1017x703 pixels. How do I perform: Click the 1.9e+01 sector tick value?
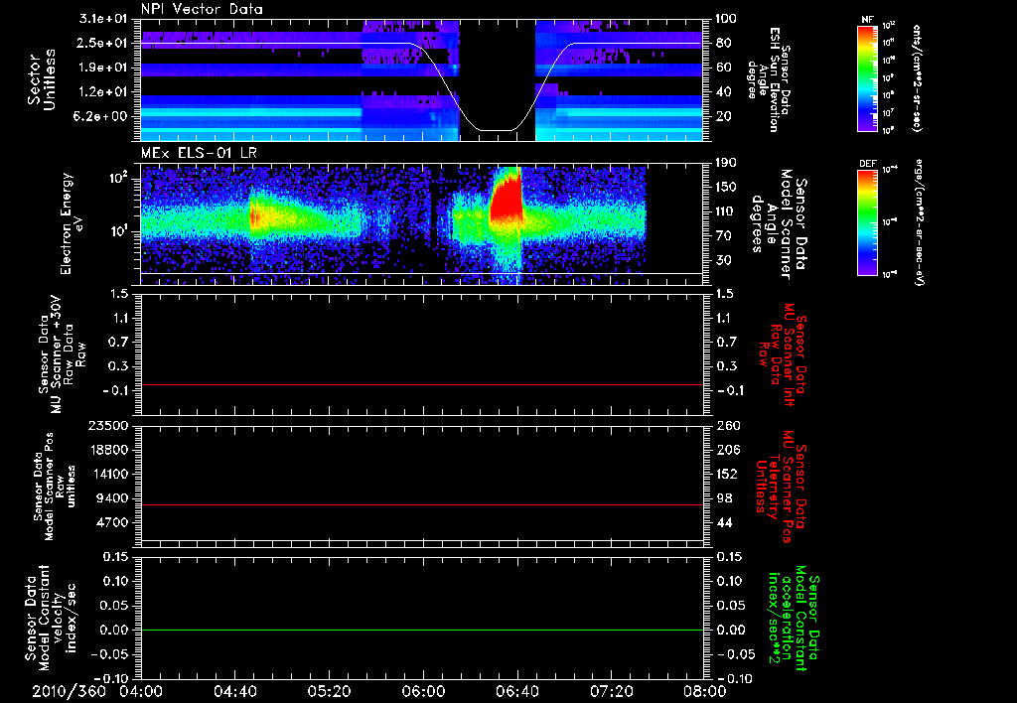click(105, 68)
